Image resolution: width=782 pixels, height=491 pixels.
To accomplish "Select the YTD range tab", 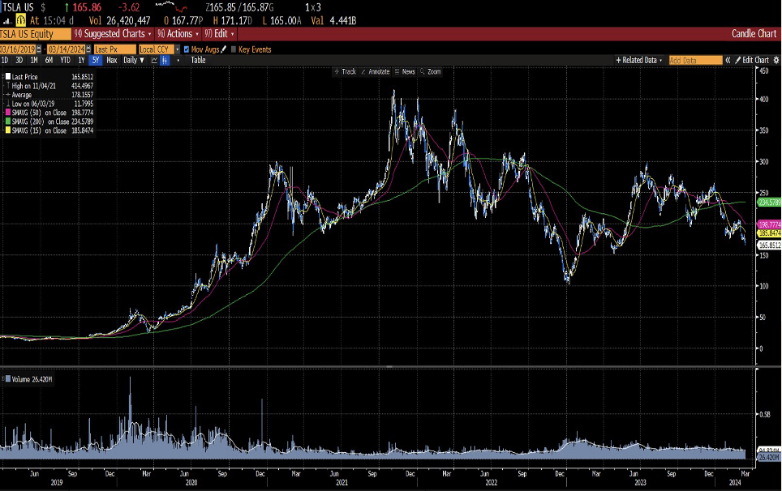I will (x=66, y=60).
